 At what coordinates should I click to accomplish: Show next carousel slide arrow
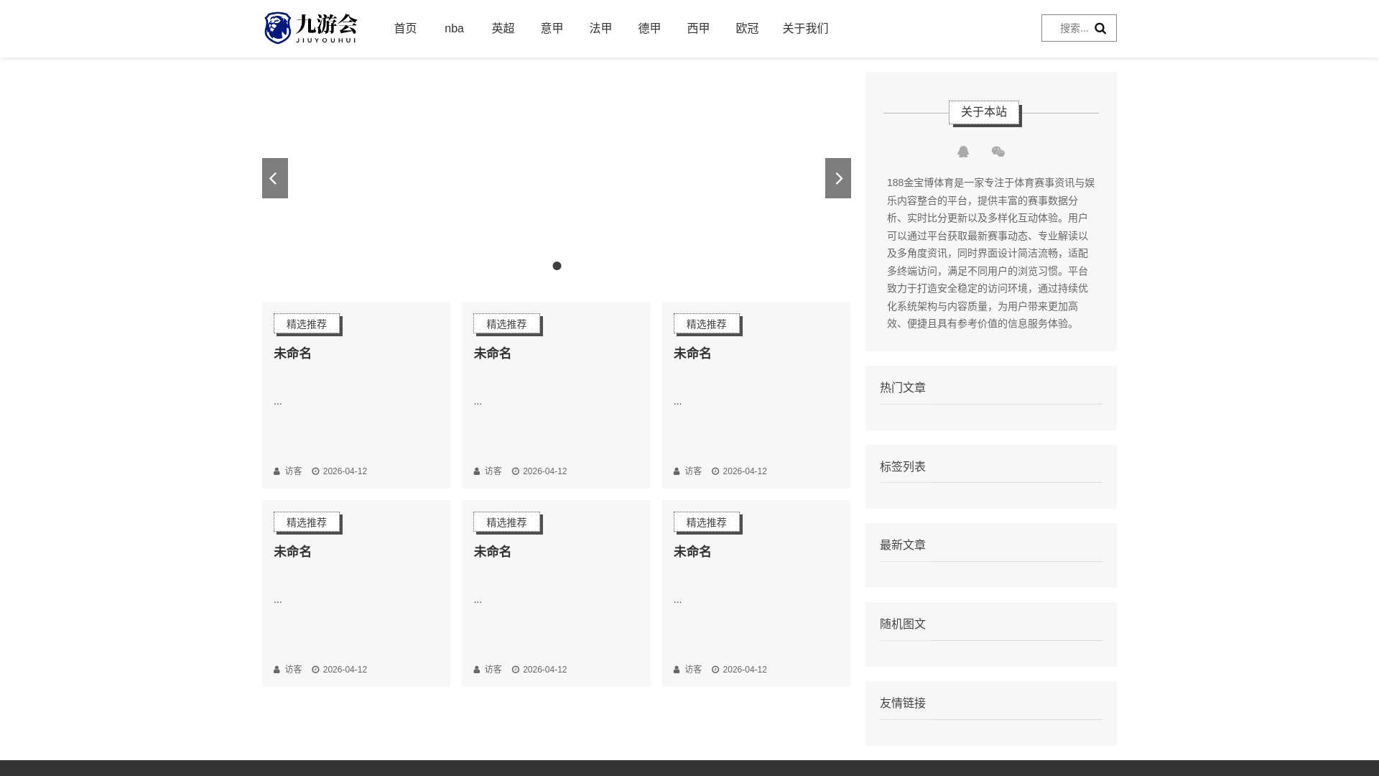coord(838,178)
